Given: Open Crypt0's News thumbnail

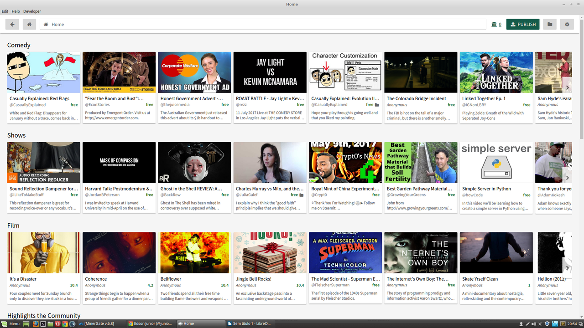Looking at the screenshot, I should point(345,163).
